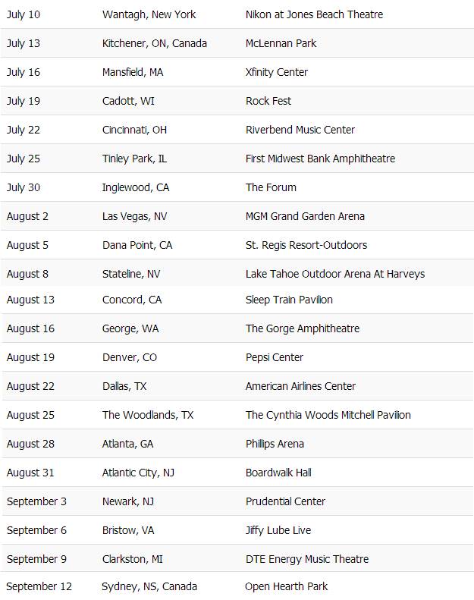The width and height of the screenshot is (474, 600).
Task: Select the July 13 date cell
Action: (x=24, y=43)
